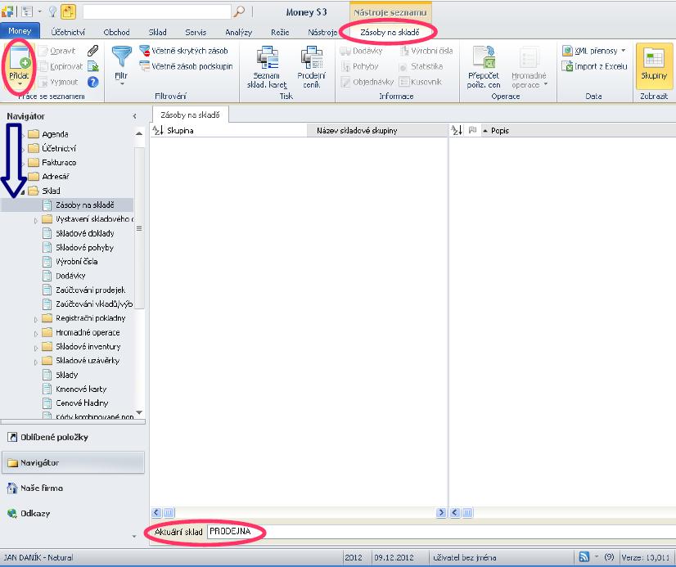This screenshot has width=676, height=567.
Task: Click the Navigátor tree scrollbar down arrow
Action: [x=139, y=412]
